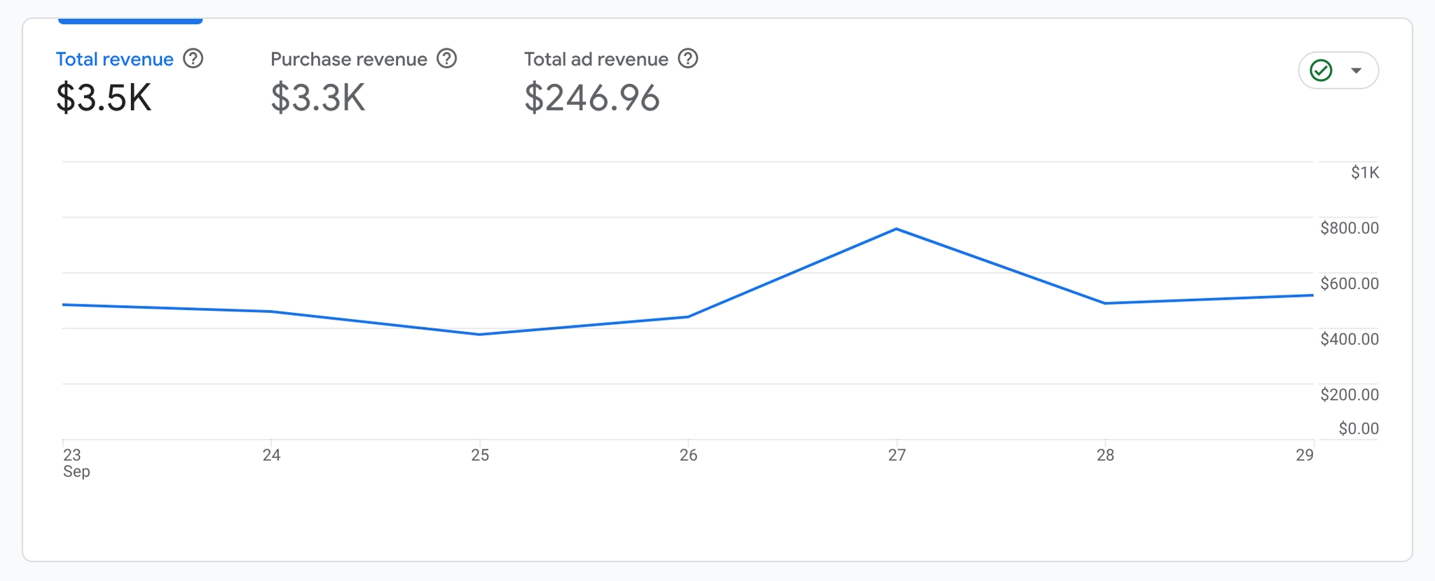Image resolution: width=1435 pixels, height=581 pixels.
Task: Click the line's lowest point on the 25th
Action: (480, 335)
